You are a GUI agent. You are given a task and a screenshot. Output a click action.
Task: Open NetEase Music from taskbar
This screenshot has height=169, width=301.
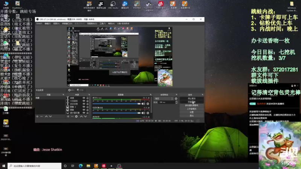[x=104, y=166]
